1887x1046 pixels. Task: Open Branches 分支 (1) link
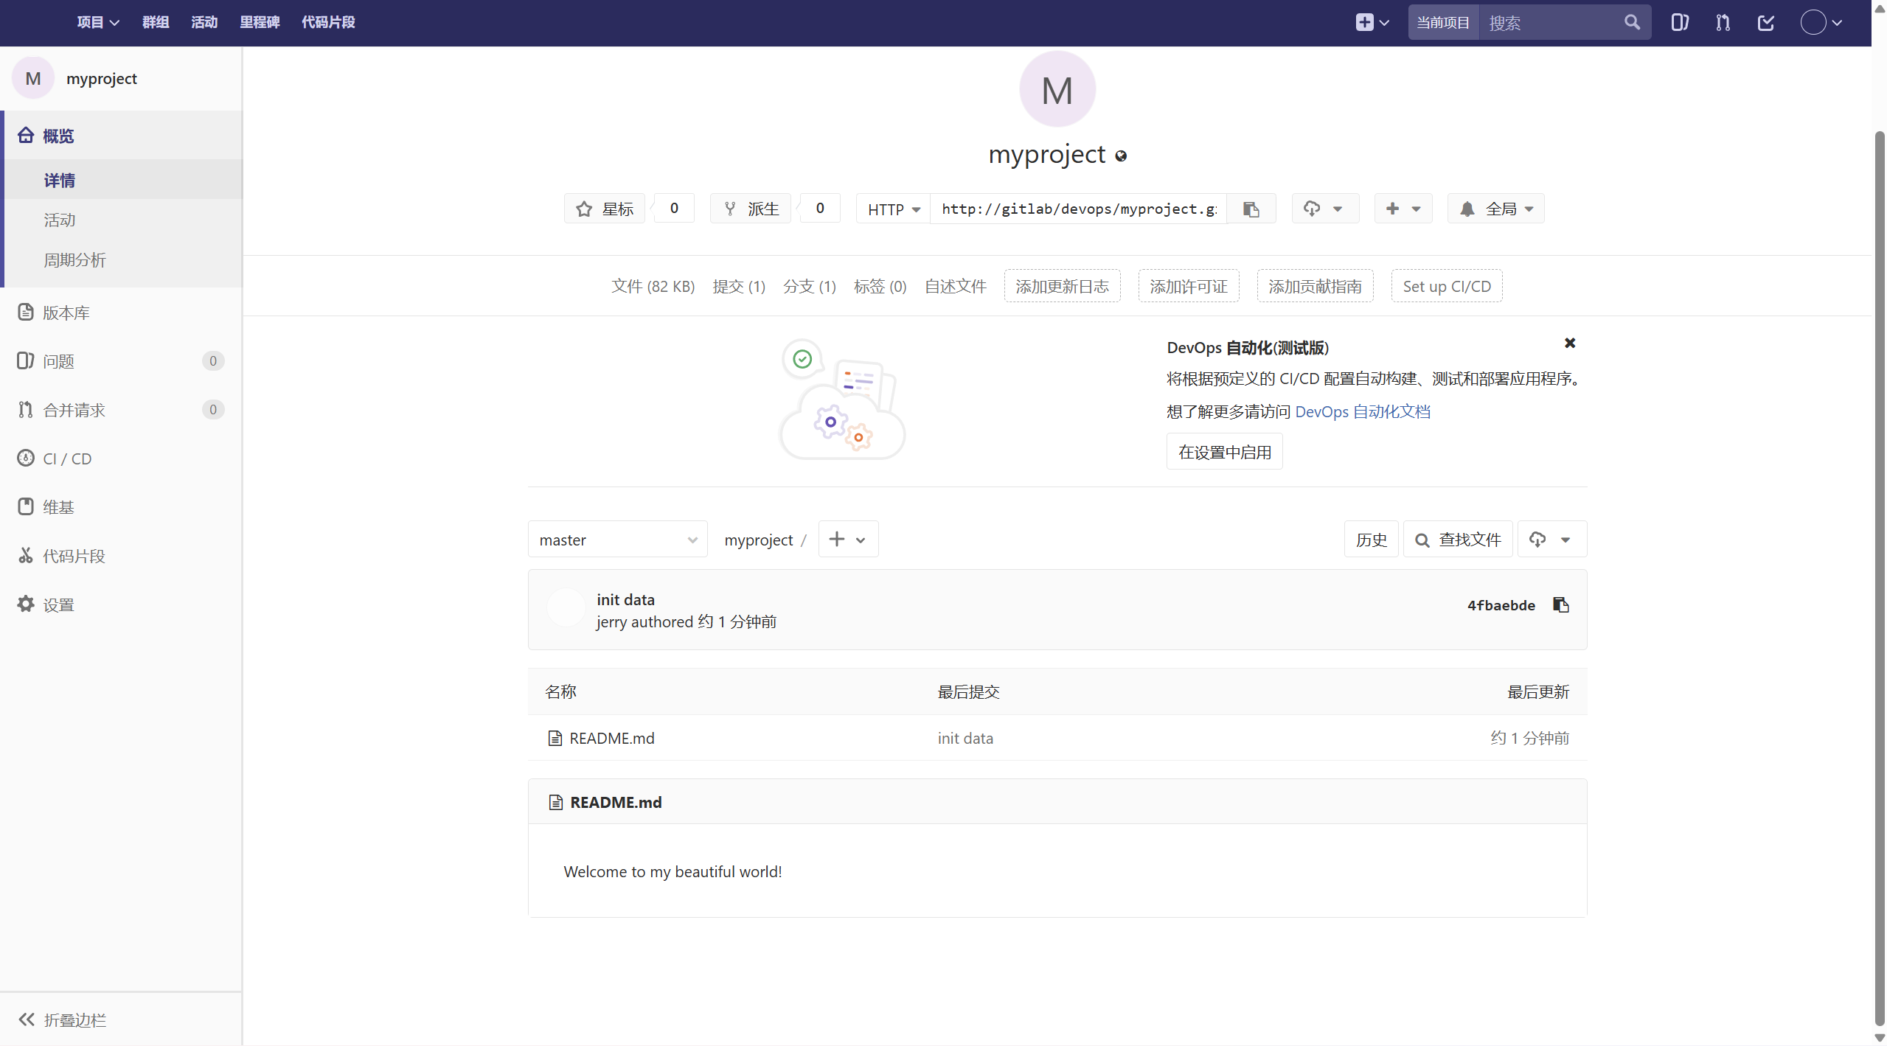(x=810, y=286)
